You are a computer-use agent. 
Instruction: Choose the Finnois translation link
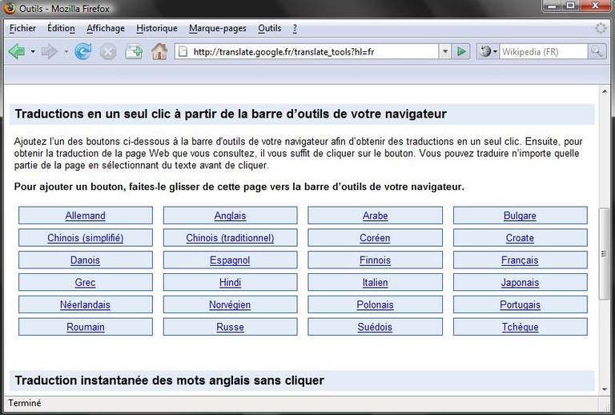click(375, 260)
